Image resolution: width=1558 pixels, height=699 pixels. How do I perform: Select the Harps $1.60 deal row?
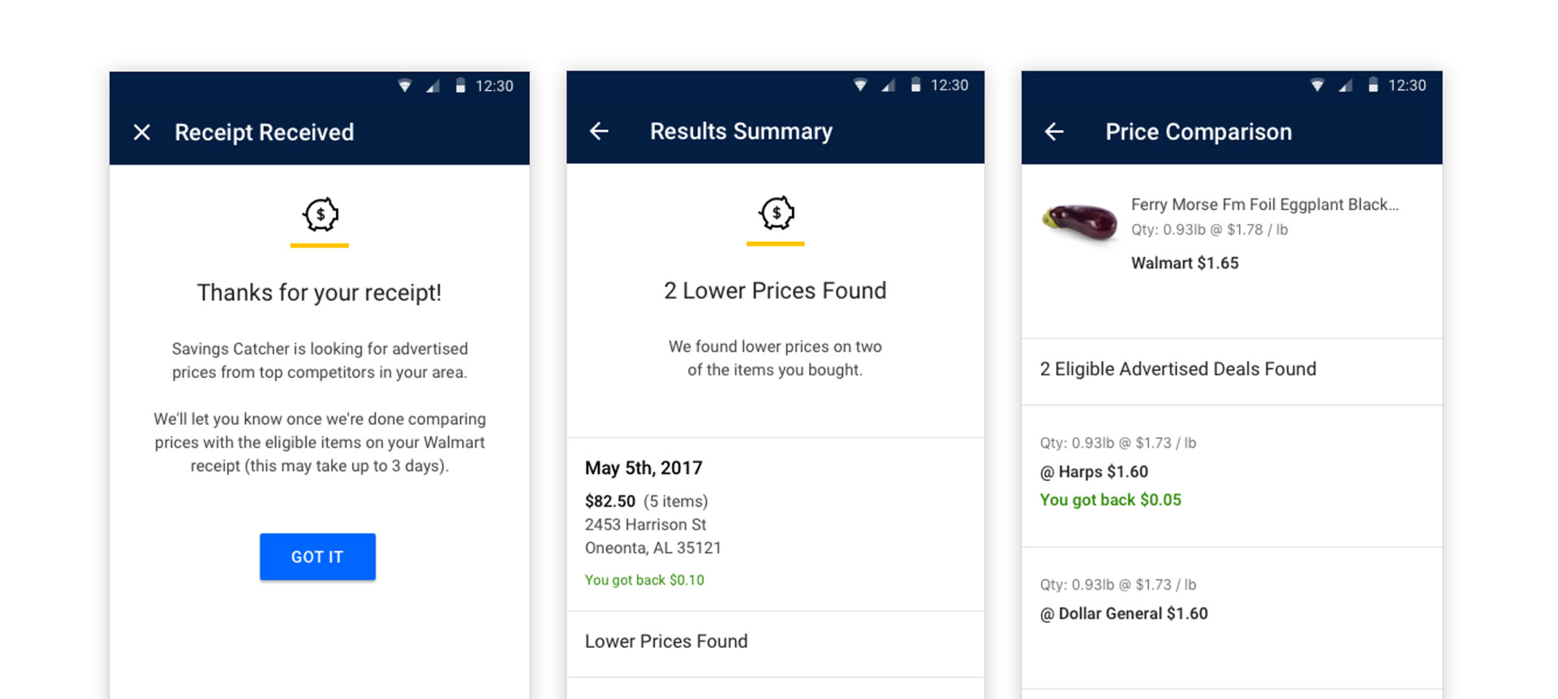[1232, 476]
